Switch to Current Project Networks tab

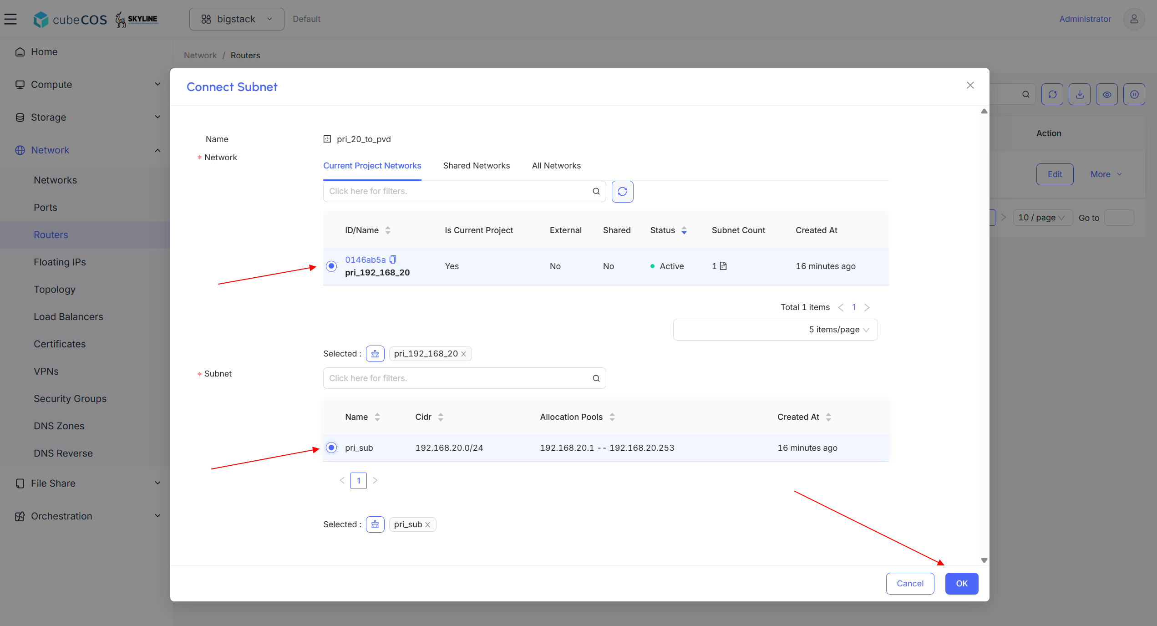click(372, 166)
